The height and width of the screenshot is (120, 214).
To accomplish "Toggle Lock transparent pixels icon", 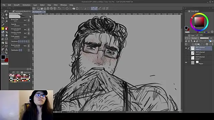I will pos(197,41).
